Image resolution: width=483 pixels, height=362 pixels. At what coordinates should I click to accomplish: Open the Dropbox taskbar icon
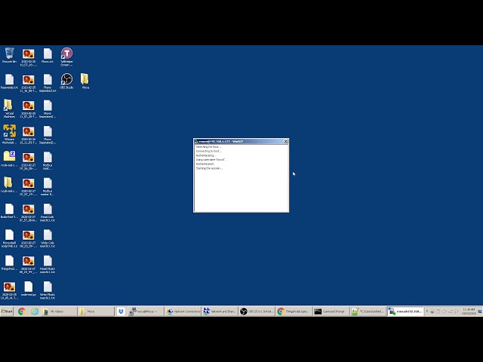coord(121,311)
